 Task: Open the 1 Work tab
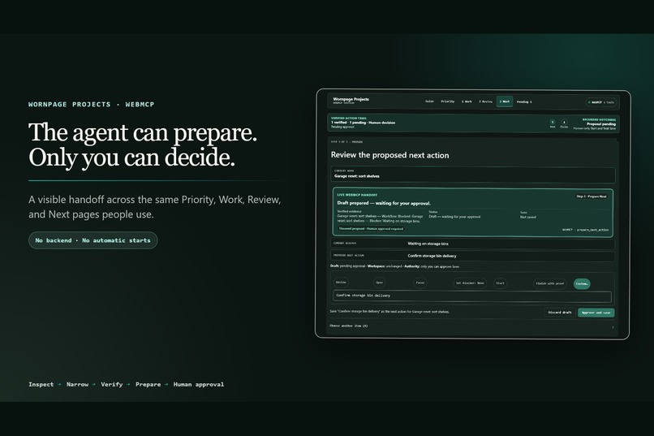coord(467,101)
